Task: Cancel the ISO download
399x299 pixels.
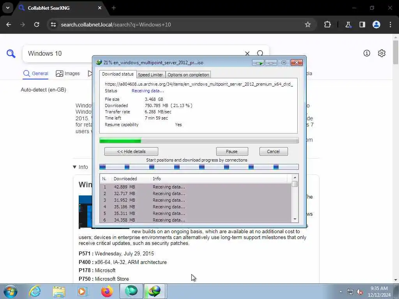Action: coord(273,151)
